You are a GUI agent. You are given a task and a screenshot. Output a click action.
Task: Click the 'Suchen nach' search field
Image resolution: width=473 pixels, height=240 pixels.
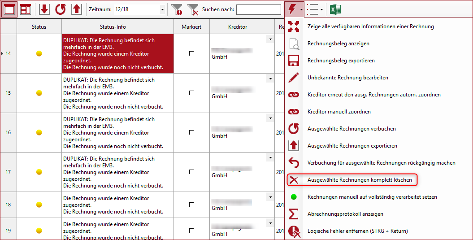[258, 9]
